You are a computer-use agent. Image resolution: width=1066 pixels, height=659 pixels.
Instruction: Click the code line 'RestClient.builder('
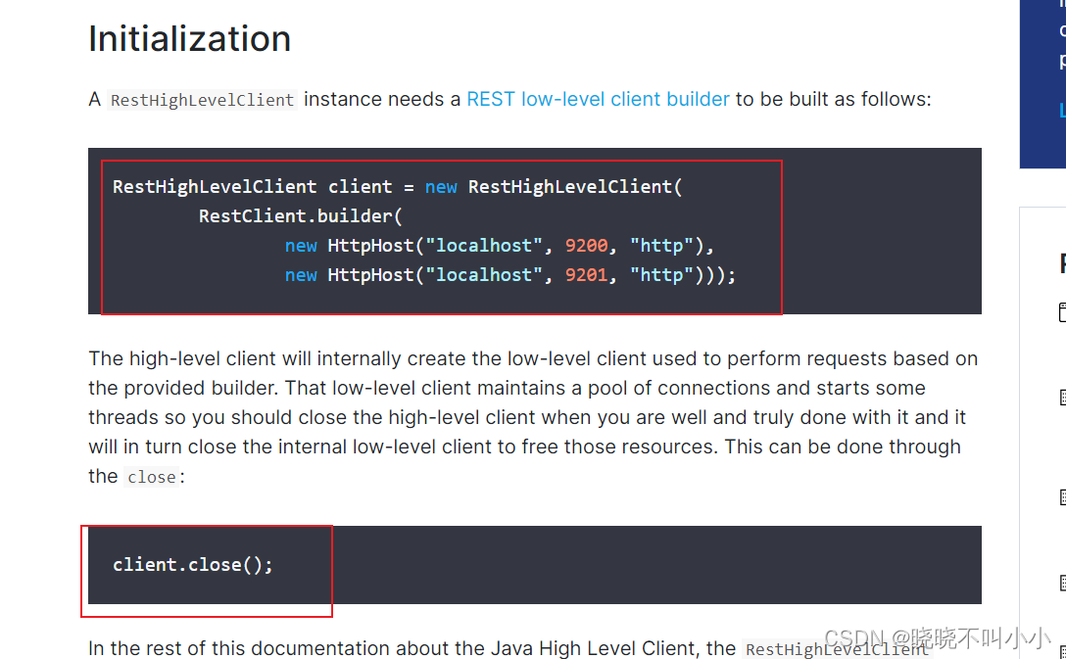click(301, 216)
